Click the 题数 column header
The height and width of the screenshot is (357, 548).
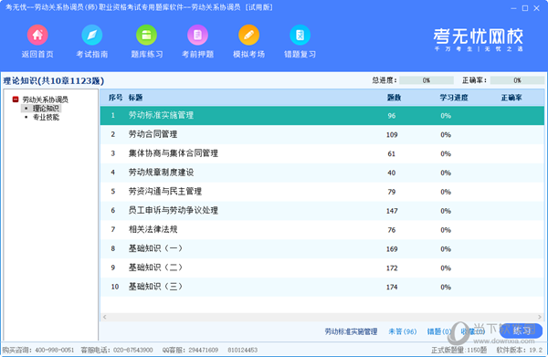click(394, 98)
